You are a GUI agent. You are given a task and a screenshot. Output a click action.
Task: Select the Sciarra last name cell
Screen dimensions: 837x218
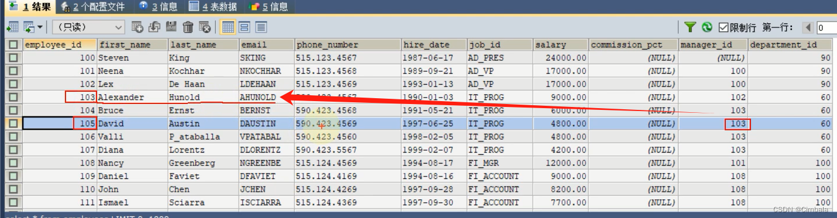tap(203, 202)
